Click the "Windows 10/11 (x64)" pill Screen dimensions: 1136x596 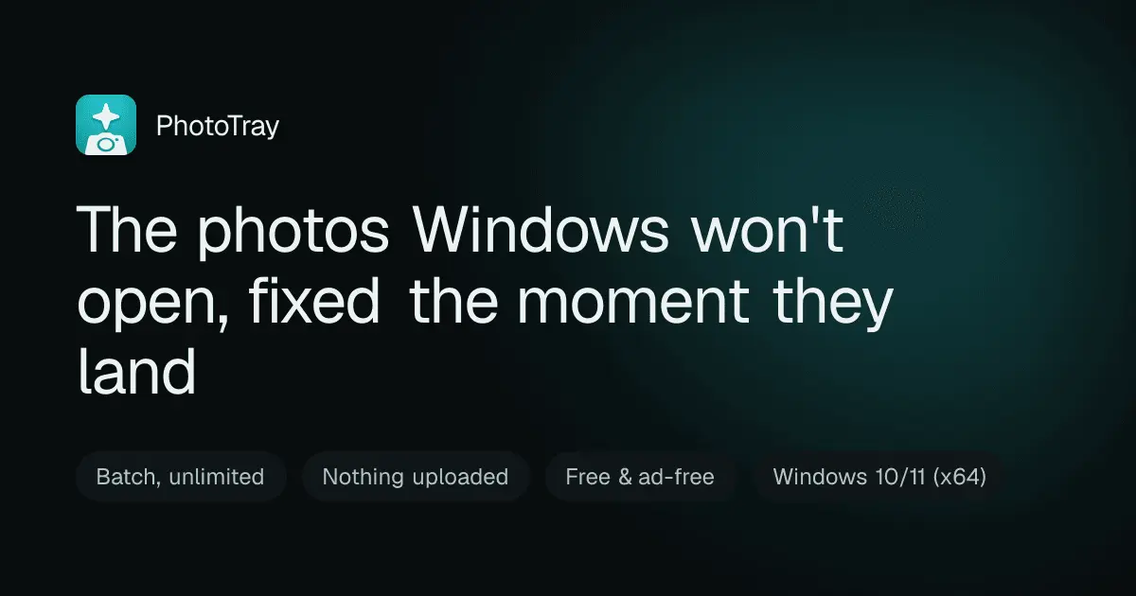879,477
